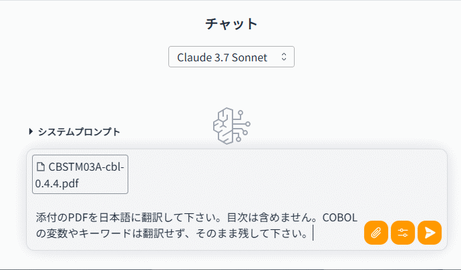Place the cursor after そのまま残して下さい。
The width and height of the screenshot is (461, 270).
pos(313,234)
